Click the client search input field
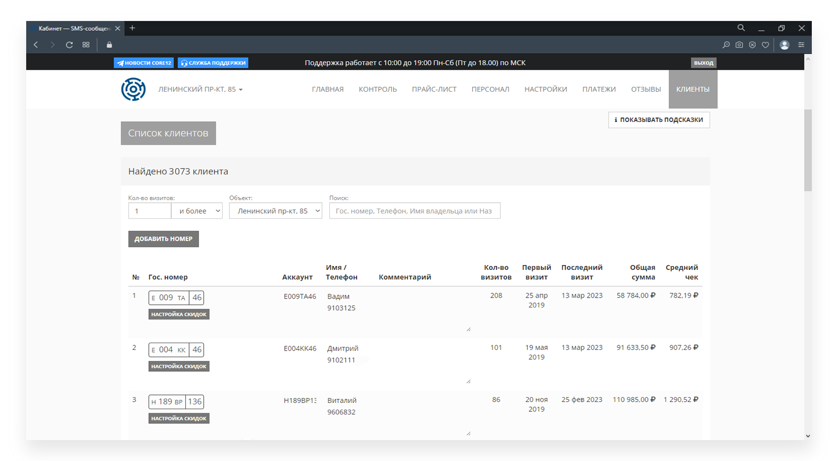 [x=414, y=211]
